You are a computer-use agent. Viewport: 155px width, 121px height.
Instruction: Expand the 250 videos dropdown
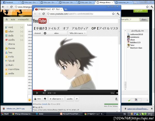point(78,33)
